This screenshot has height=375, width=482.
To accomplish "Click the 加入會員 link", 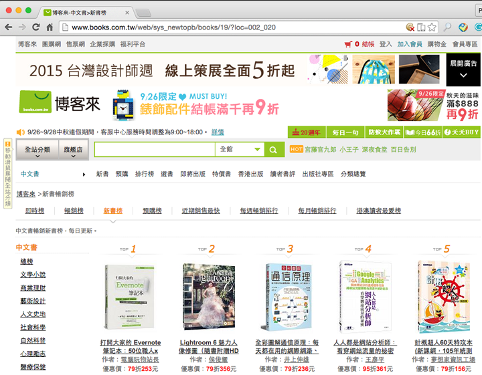I will click(410, 44).
